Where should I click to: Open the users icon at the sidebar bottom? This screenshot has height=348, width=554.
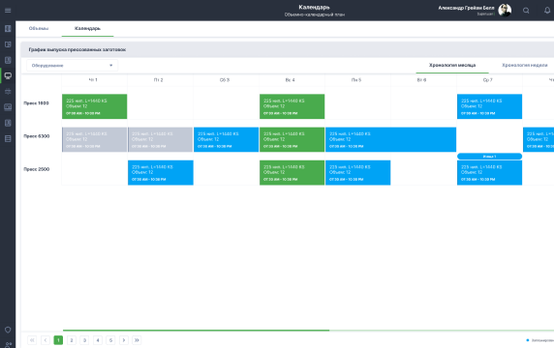coord(8,345)
